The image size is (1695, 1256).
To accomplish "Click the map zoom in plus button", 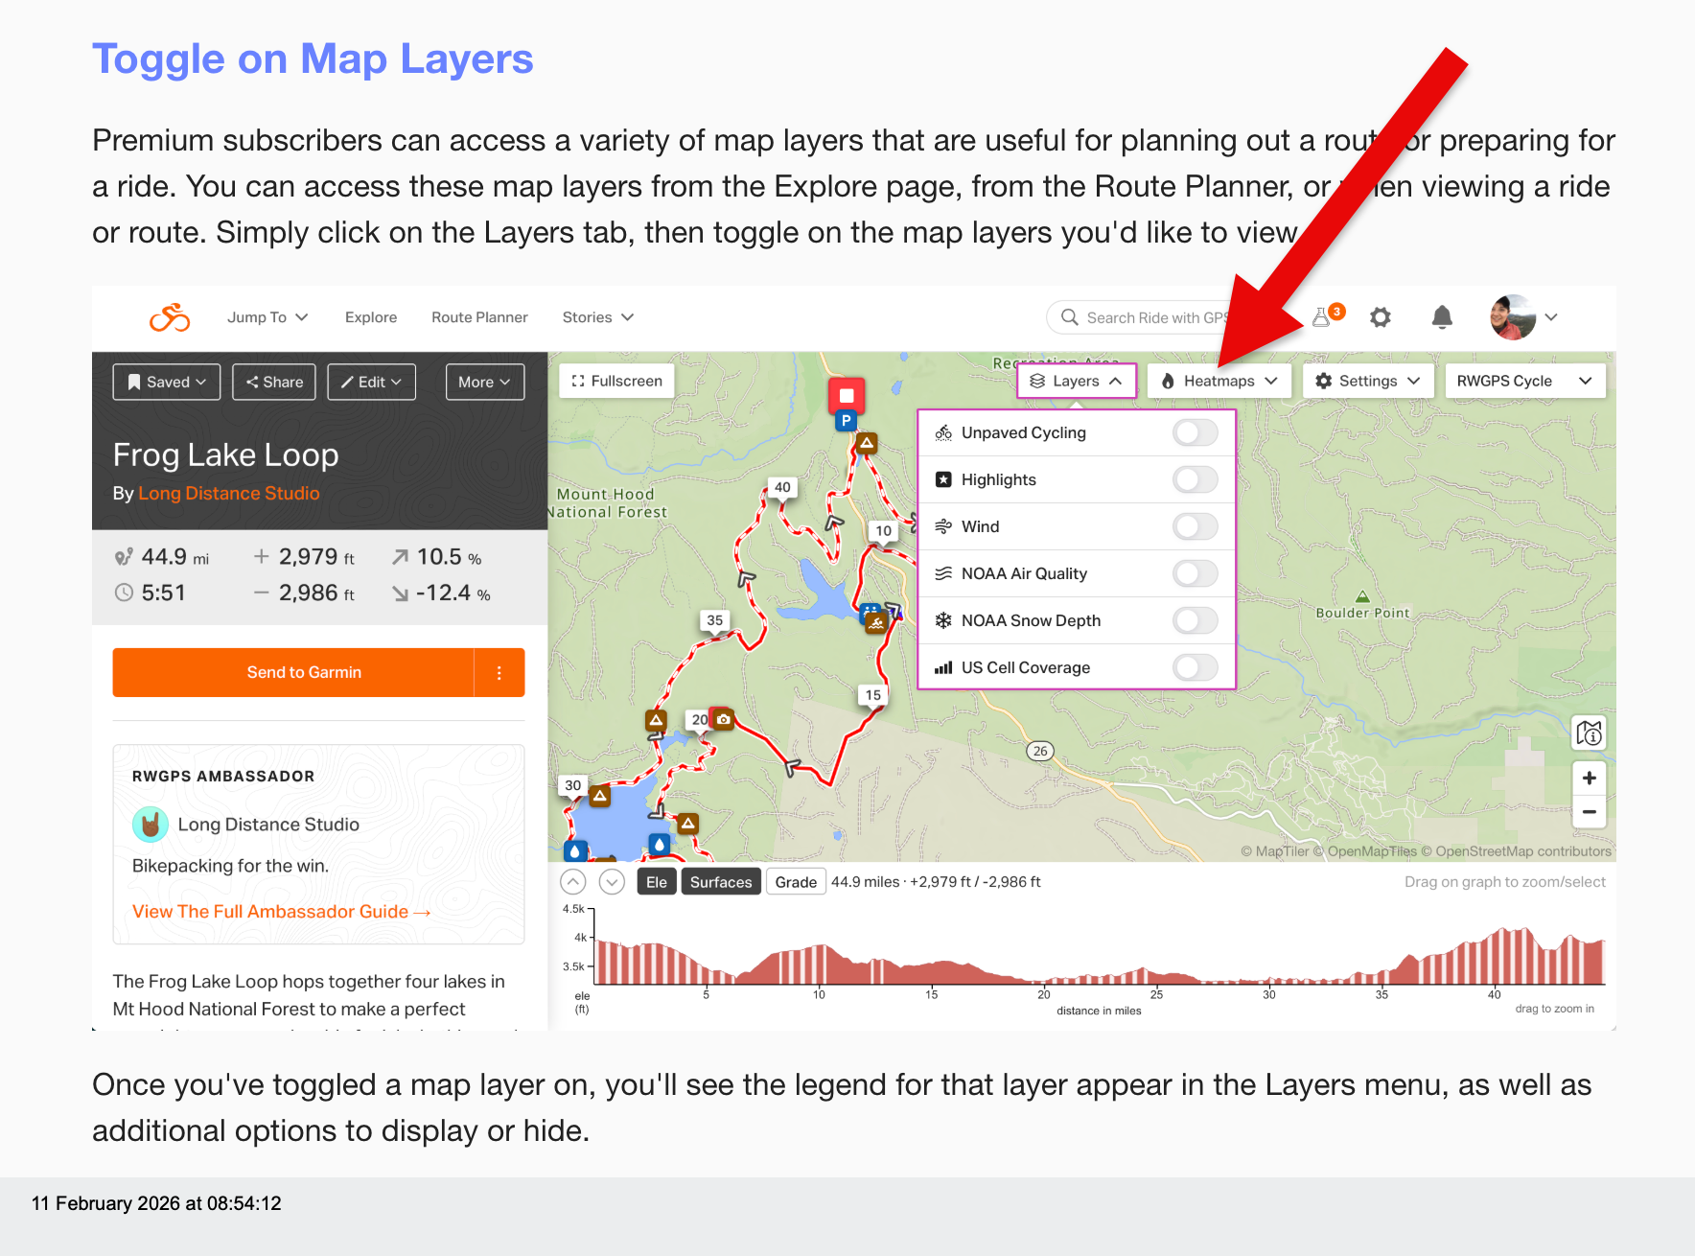I will [1589, 778].
